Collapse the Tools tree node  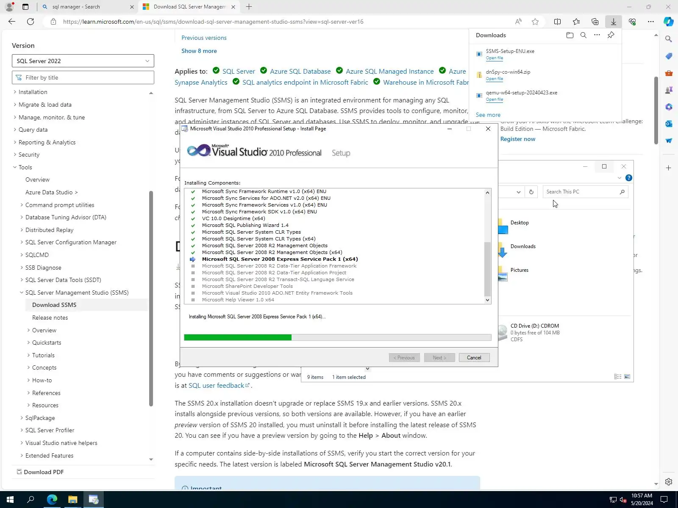point(15,167)
